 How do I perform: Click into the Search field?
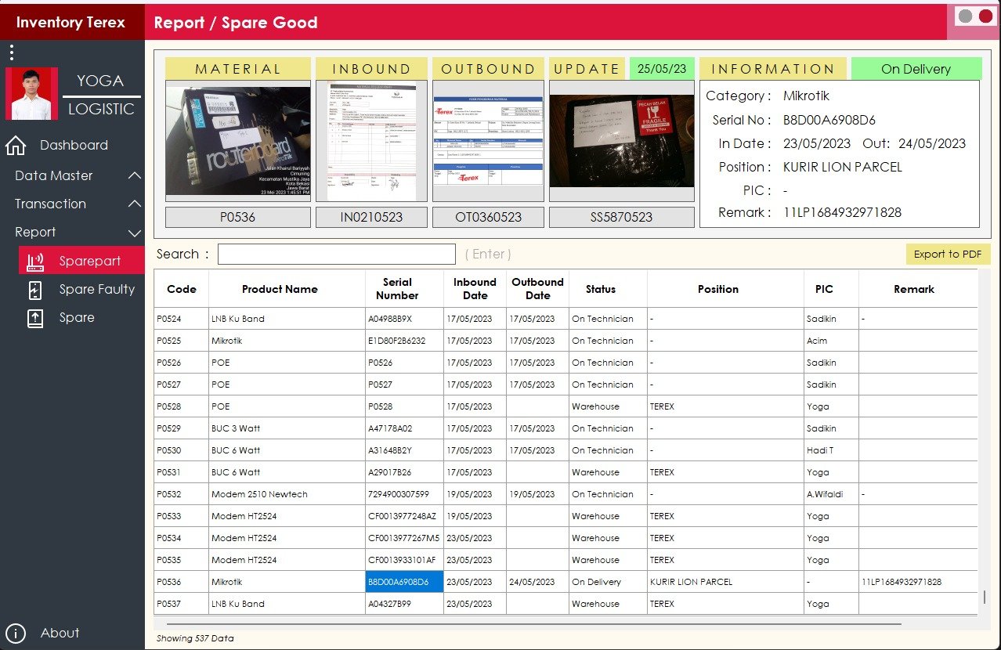336,254
